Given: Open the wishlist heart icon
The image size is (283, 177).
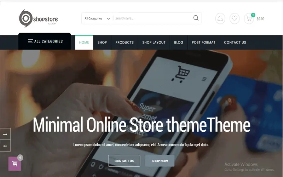Looking at the screenshot, I should tap(235, 18).
